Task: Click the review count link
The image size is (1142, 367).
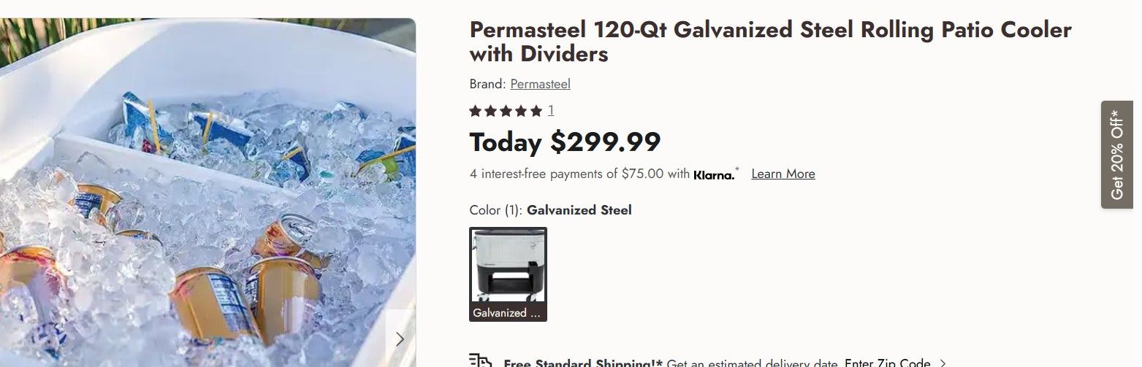Action: 551,111
